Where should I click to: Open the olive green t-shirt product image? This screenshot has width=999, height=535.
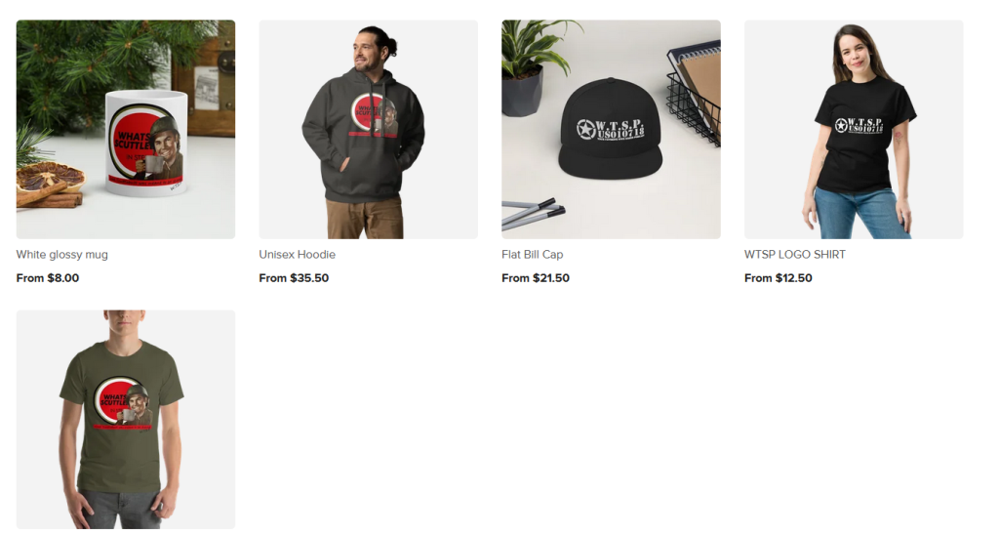pos(126,420)
